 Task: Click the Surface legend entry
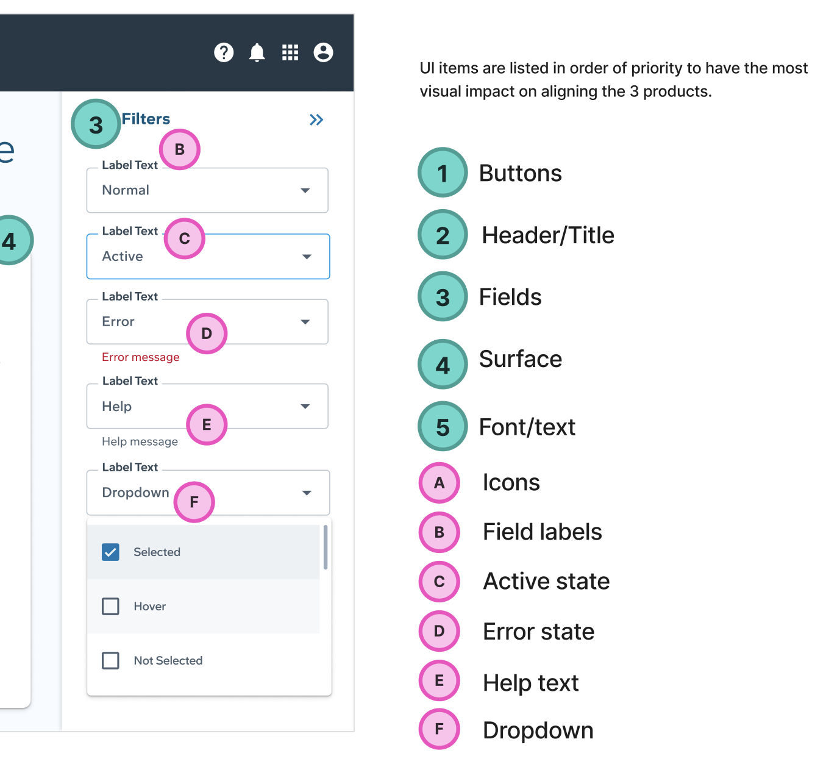[x=521, y=359]
